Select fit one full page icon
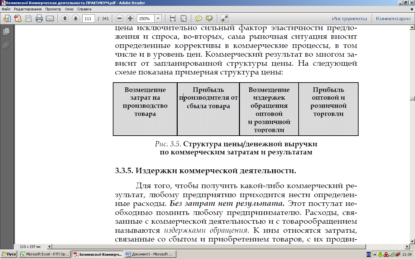Image resolution: width=415 pixels, height=259 pixels. click(x=184, y=18)
